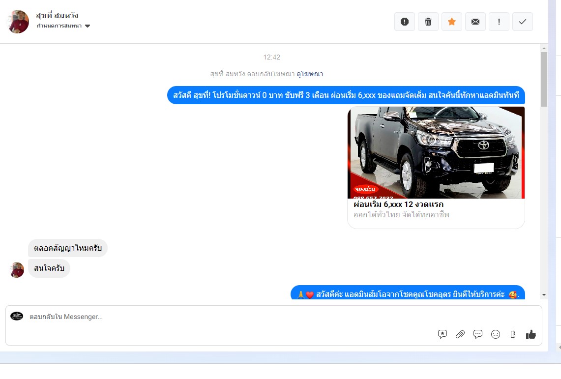Select the message ตลอดสัญญาไหมครับ
This screenshot has height=379, width=561.
(68, 248)
